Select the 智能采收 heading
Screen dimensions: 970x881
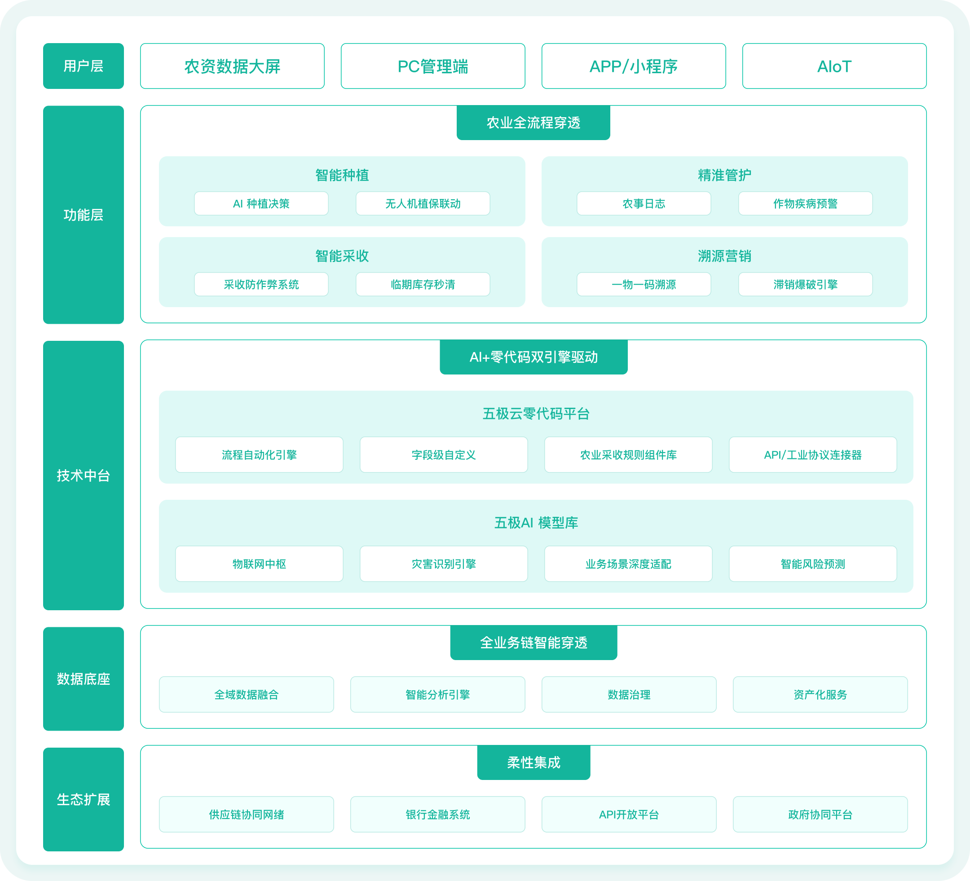[x=342, y=256]
